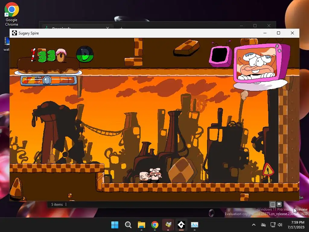This screenshot has width=309, height=232.
Task: Open the Windows Start menu
Action: click(x=115, y=225)
